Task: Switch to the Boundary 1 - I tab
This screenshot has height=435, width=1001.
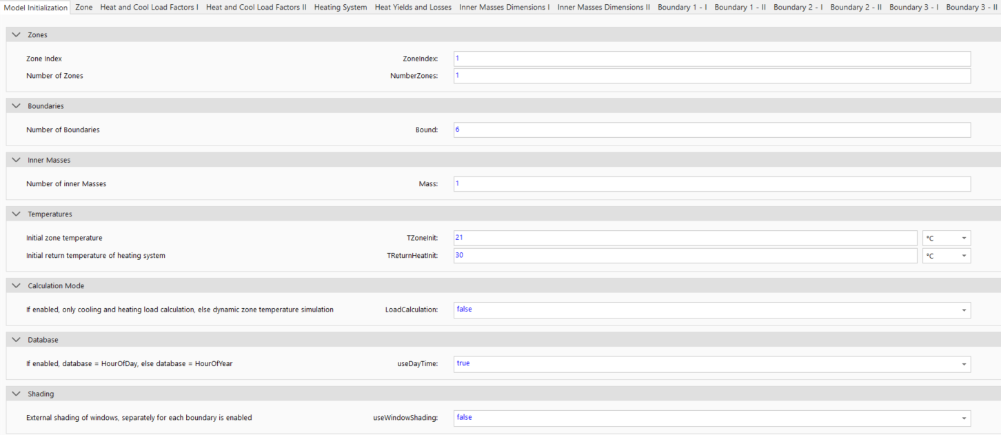Action: tap(682, 7)
